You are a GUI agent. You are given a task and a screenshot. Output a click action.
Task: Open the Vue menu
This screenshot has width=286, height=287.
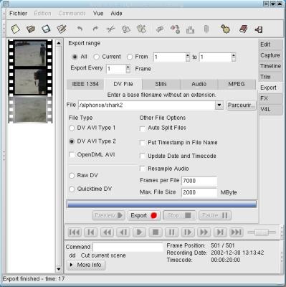pyautogui.click(x=98, y=14)
